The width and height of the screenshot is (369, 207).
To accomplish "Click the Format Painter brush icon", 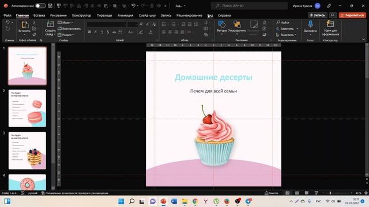I will (34, 34).
